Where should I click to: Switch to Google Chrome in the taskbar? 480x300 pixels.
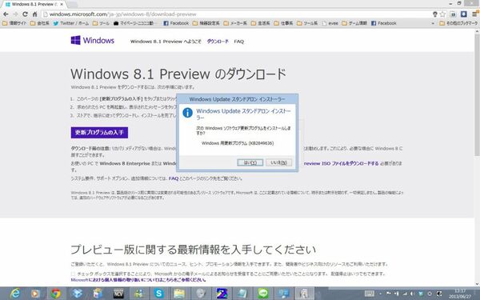coord(56,294)
